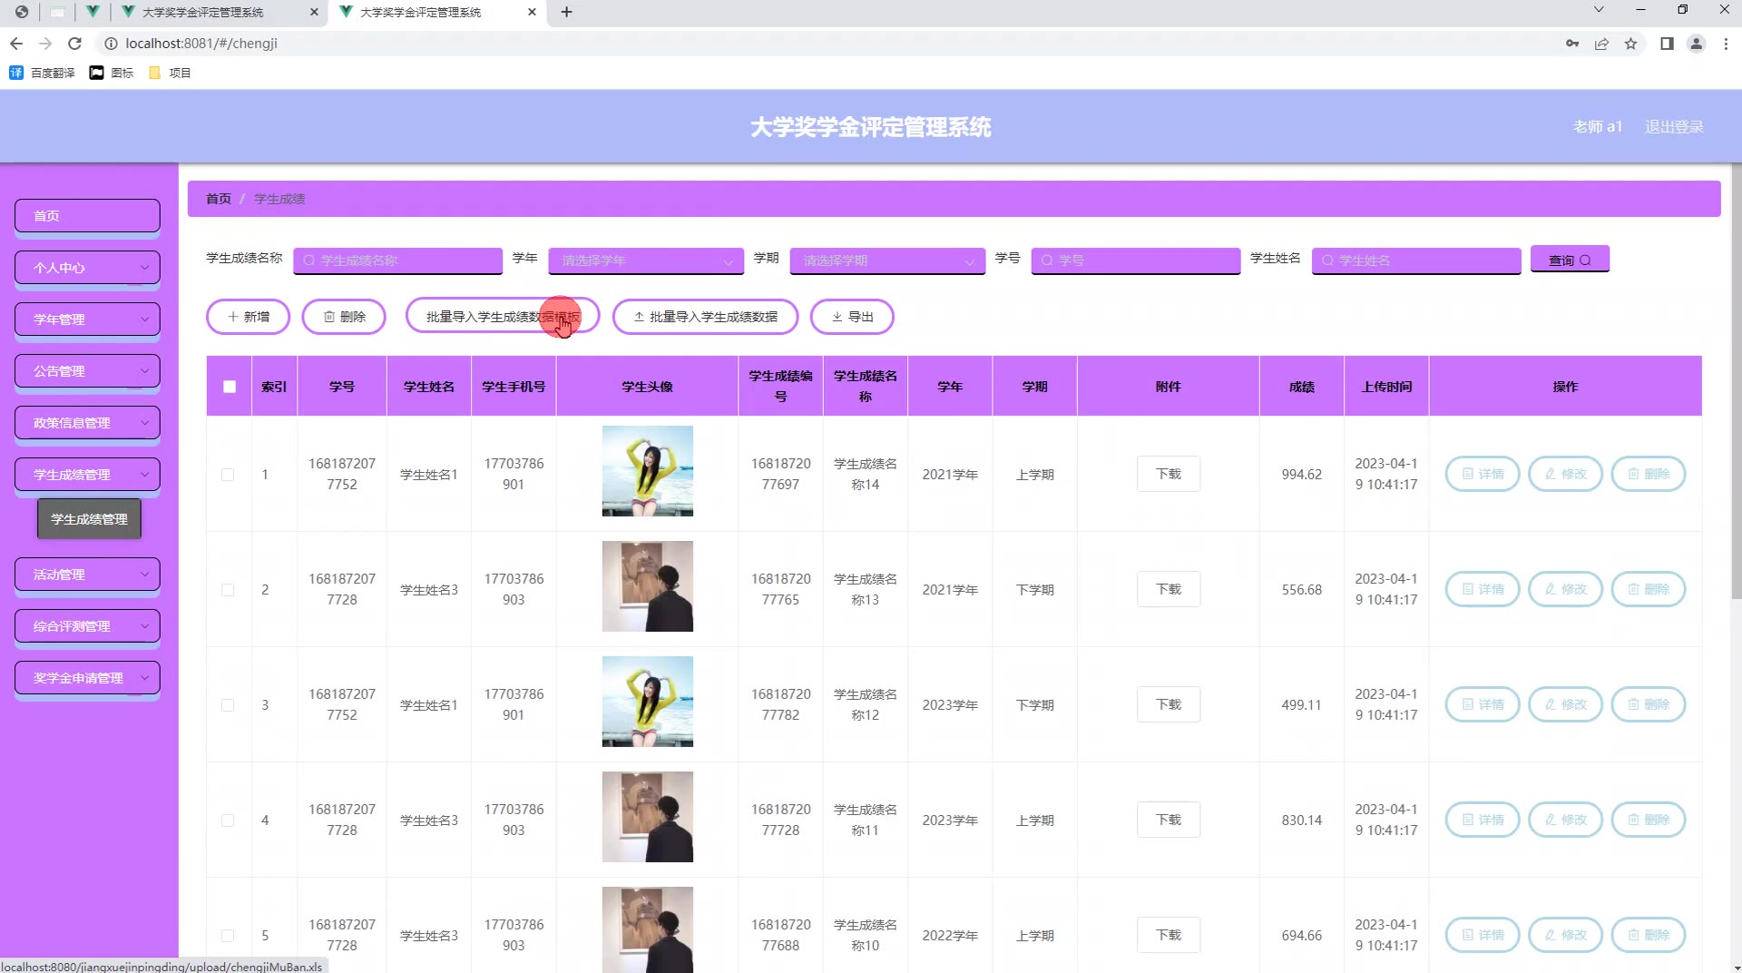This screenshot has height=973, width=1742.
Task: Open the 学期 select dropdown
Action: tap(887, 260)
